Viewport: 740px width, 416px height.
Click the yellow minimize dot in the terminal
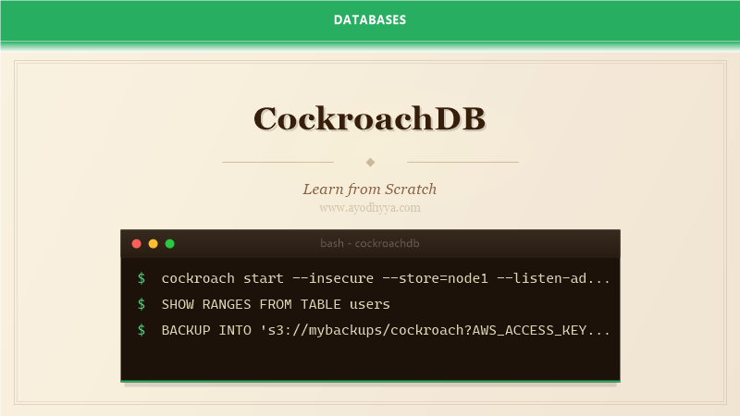coord(153,244)
